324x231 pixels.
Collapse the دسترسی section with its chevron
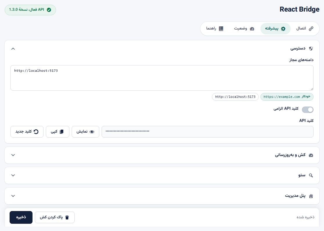click(13, 49)
